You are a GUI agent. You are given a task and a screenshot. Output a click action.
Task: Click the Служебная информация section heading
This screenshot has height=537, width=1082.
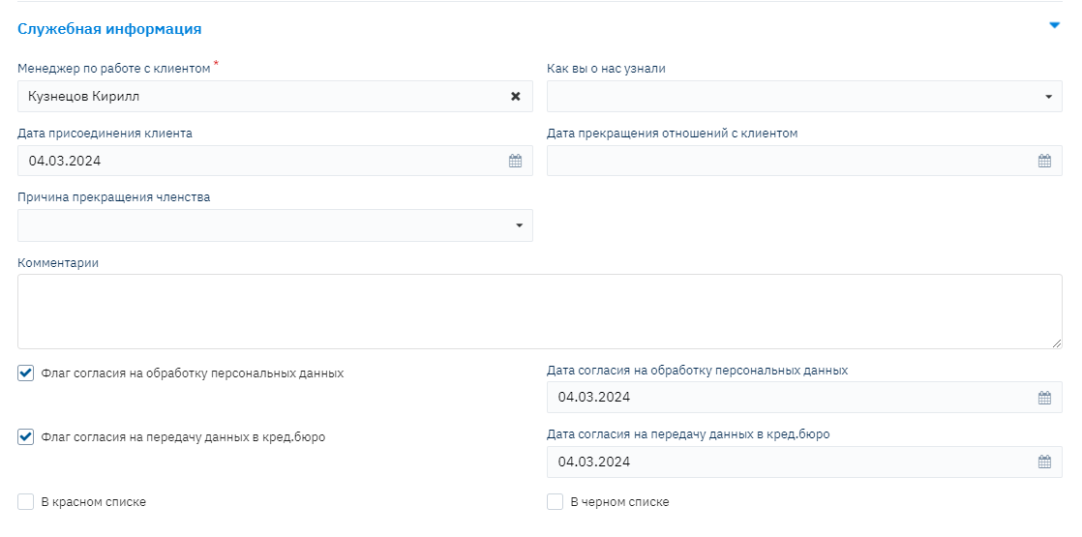pyautogui.click(x=109, y=29)
